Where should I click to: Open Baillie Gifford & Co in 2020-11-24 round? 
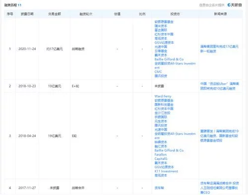tap(169, 59)
